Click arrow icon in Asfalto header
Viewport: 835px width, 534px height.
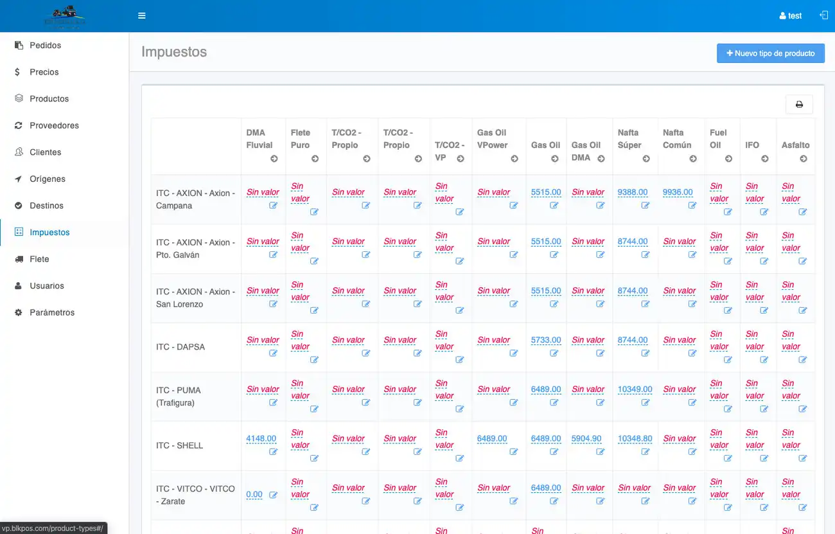(804, 159)
